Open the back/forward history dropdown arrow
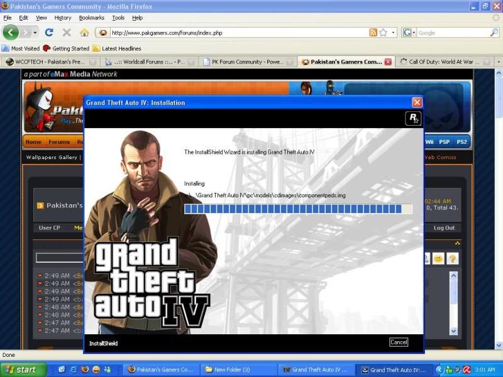 tap(35, 33)
